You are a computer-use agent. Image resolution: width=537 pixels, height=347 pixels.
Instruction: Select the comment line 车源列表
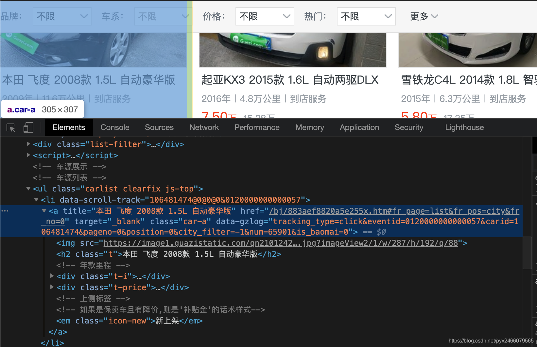coord(69,178)
